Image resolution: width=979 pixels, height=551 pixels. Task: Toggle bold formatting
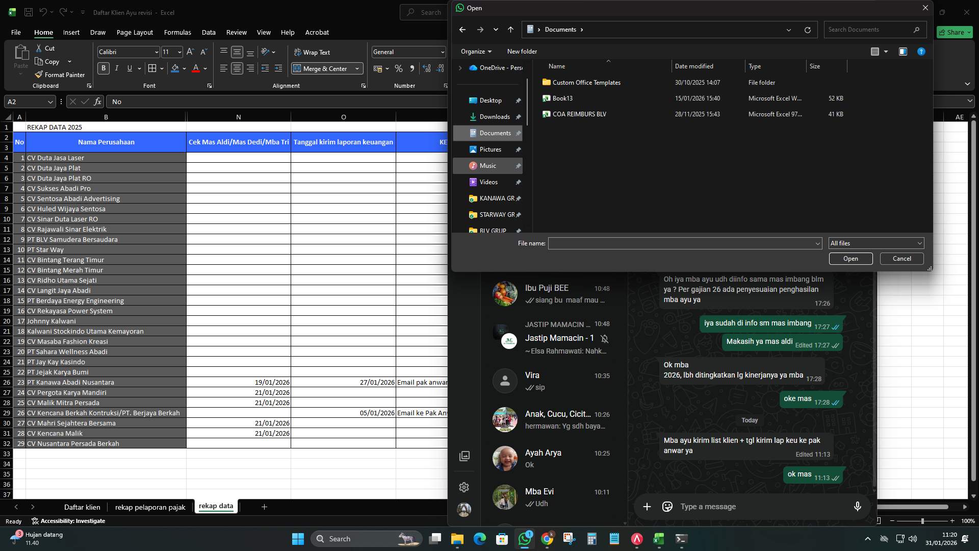[x=104, y=68]
